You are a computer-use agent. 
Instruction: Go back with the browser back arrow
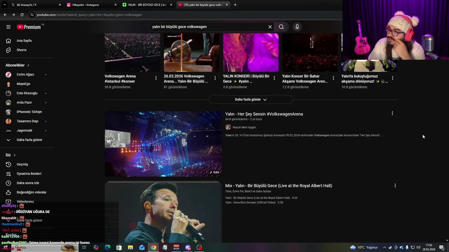[x=5, y=15]
